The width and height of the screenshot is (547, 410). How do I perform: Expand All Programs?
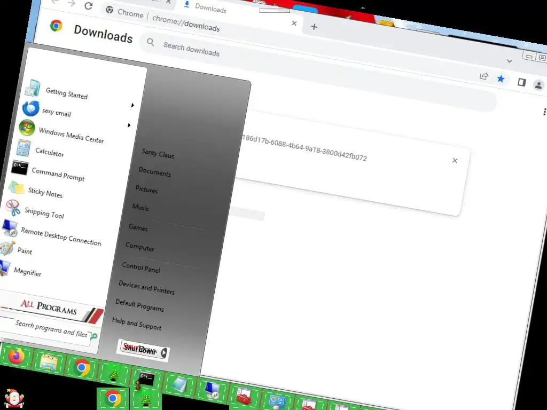(x=49, y=307)
